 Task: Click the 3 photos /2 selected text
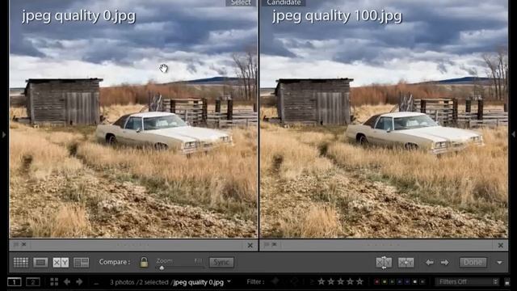click(139, 282)
